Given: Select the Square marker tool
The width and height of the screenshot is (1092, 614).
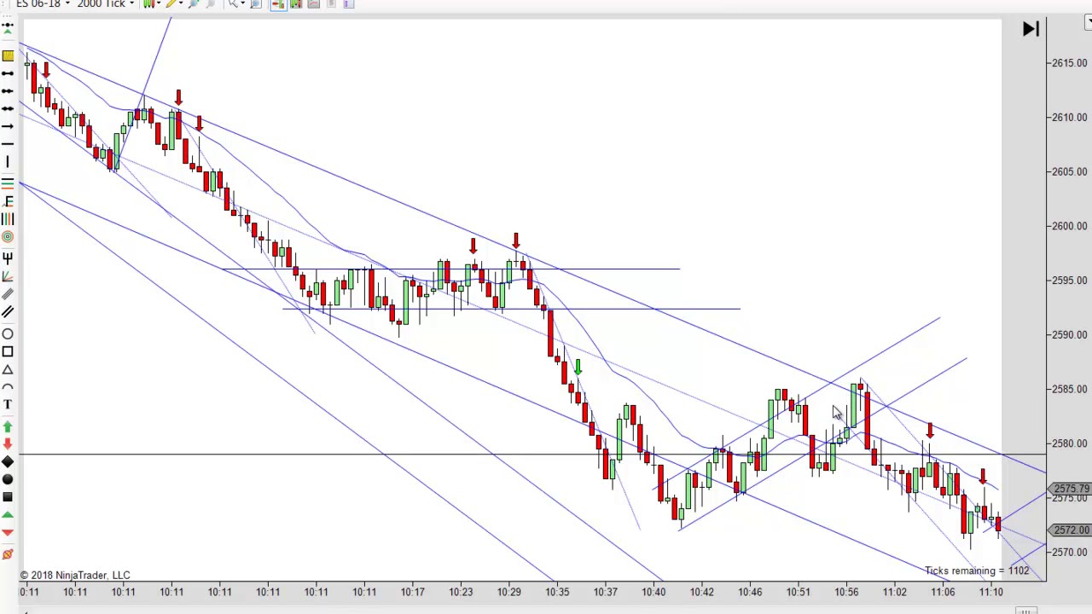Looking at the screenshot, I should tap(8, 497).
